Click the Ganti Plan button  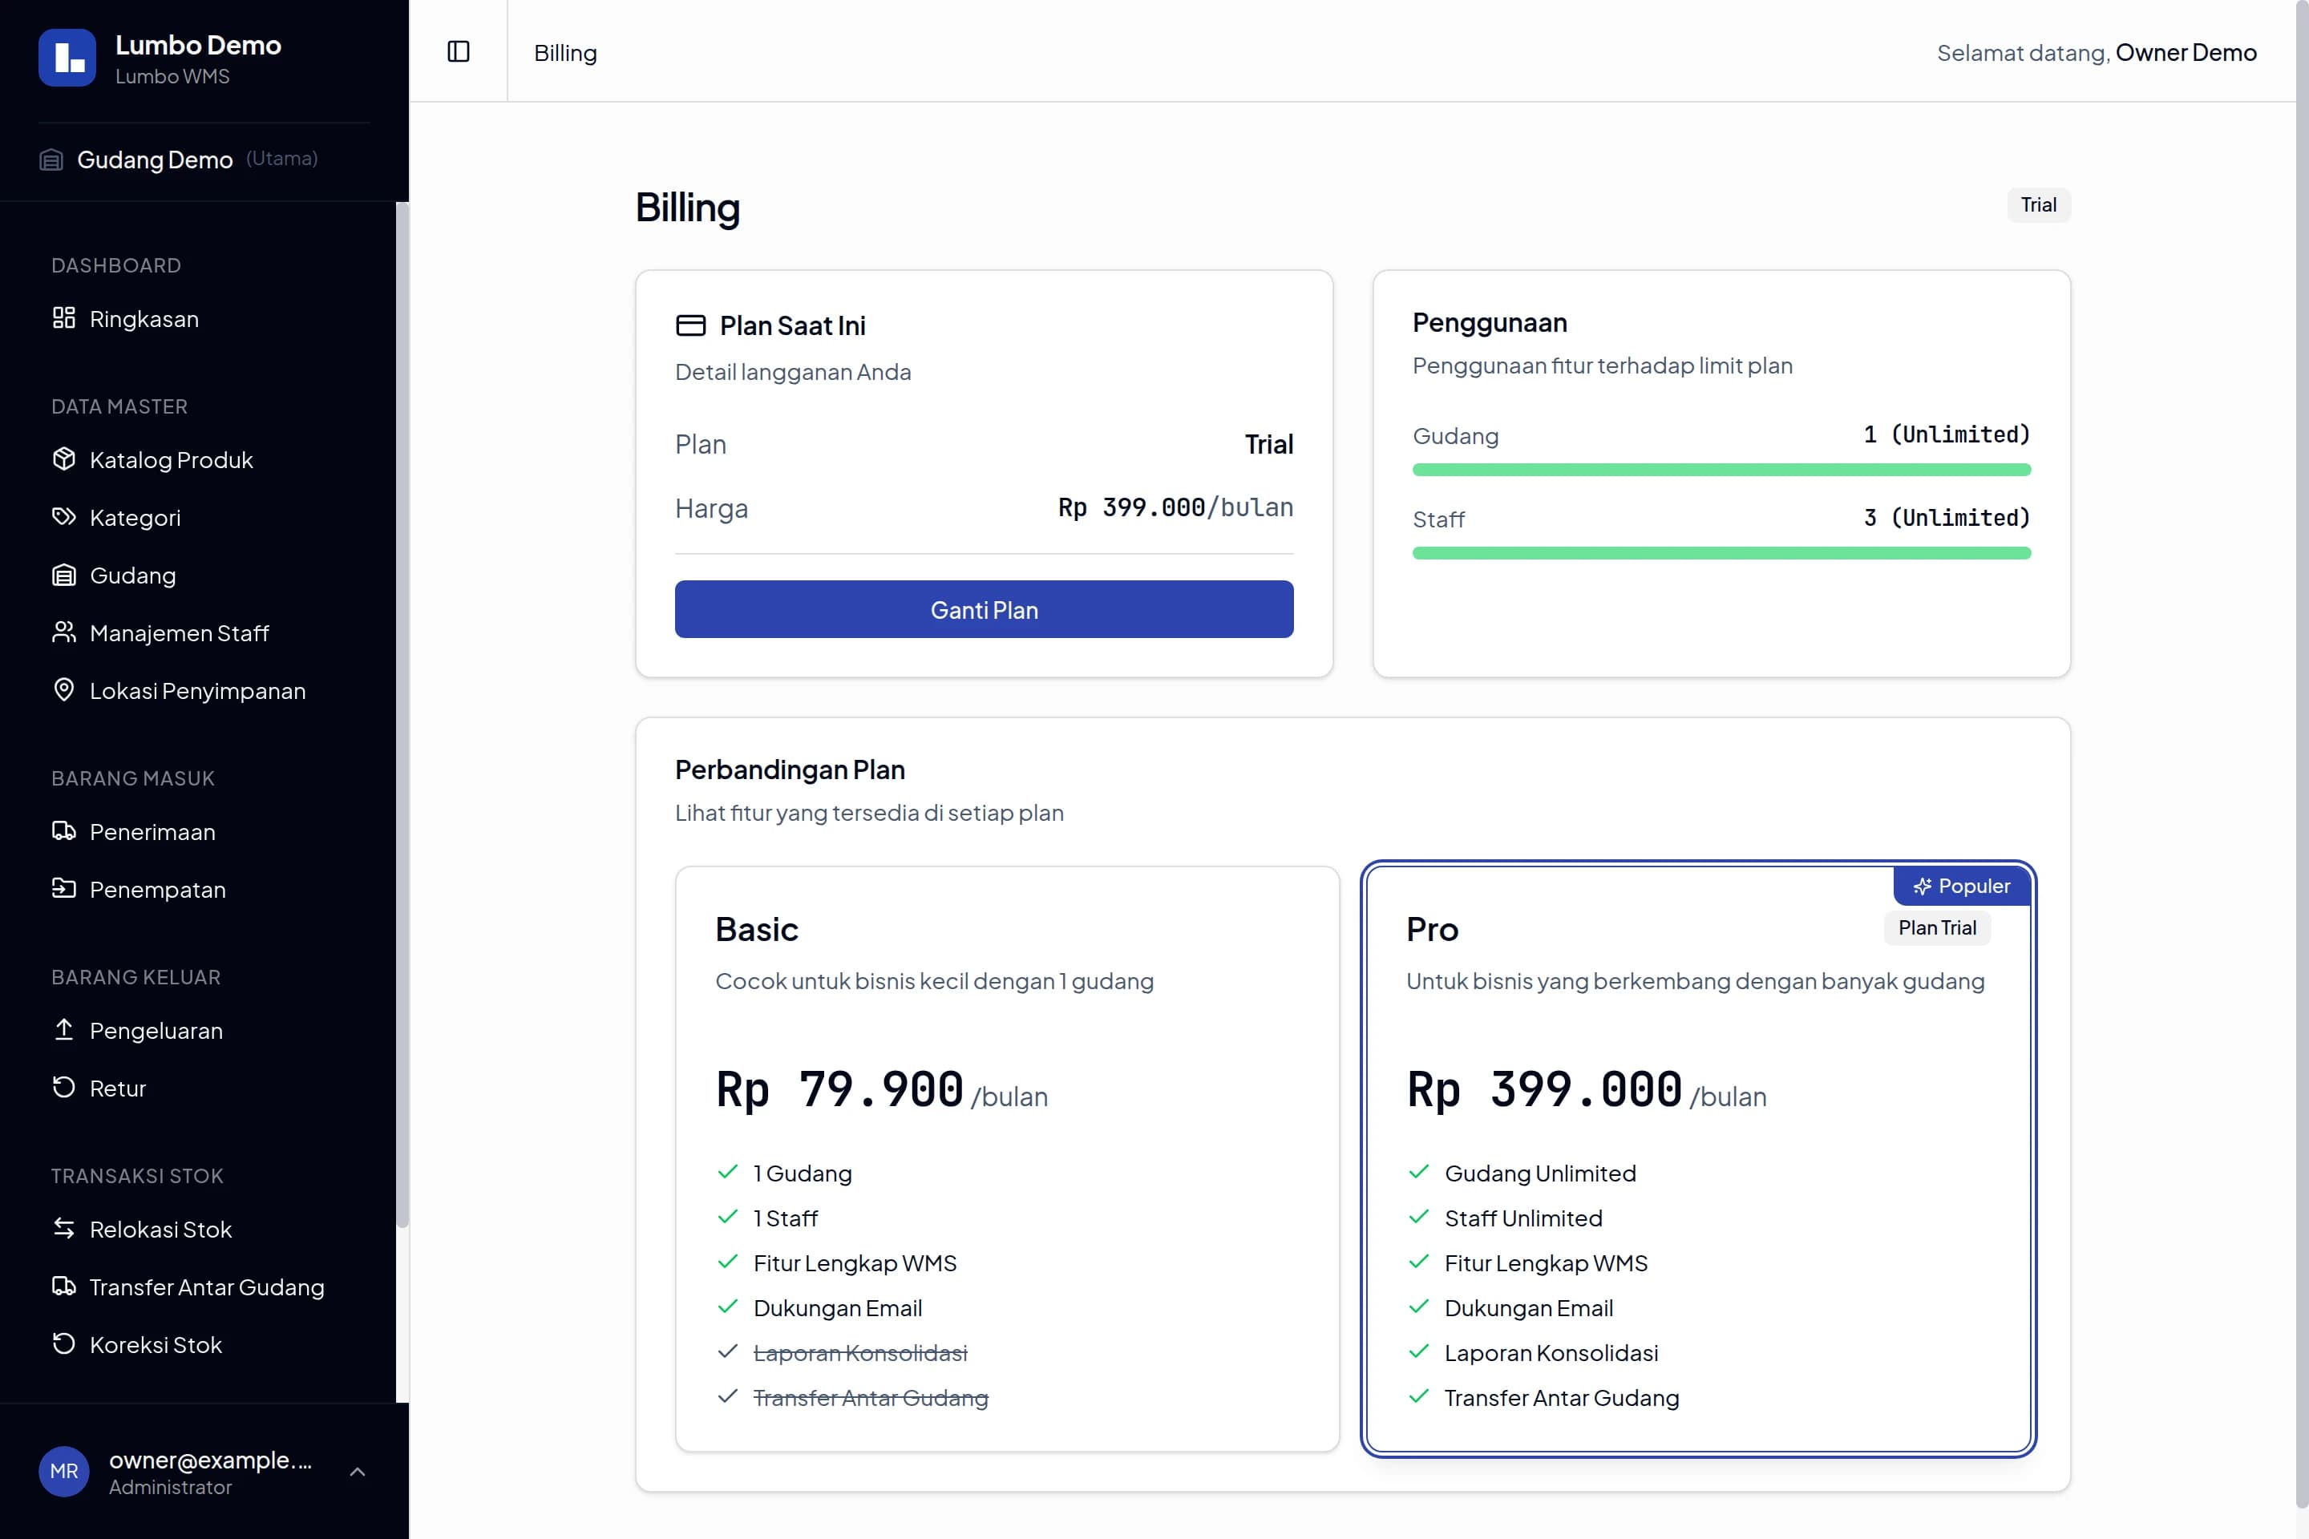(984, 609)
